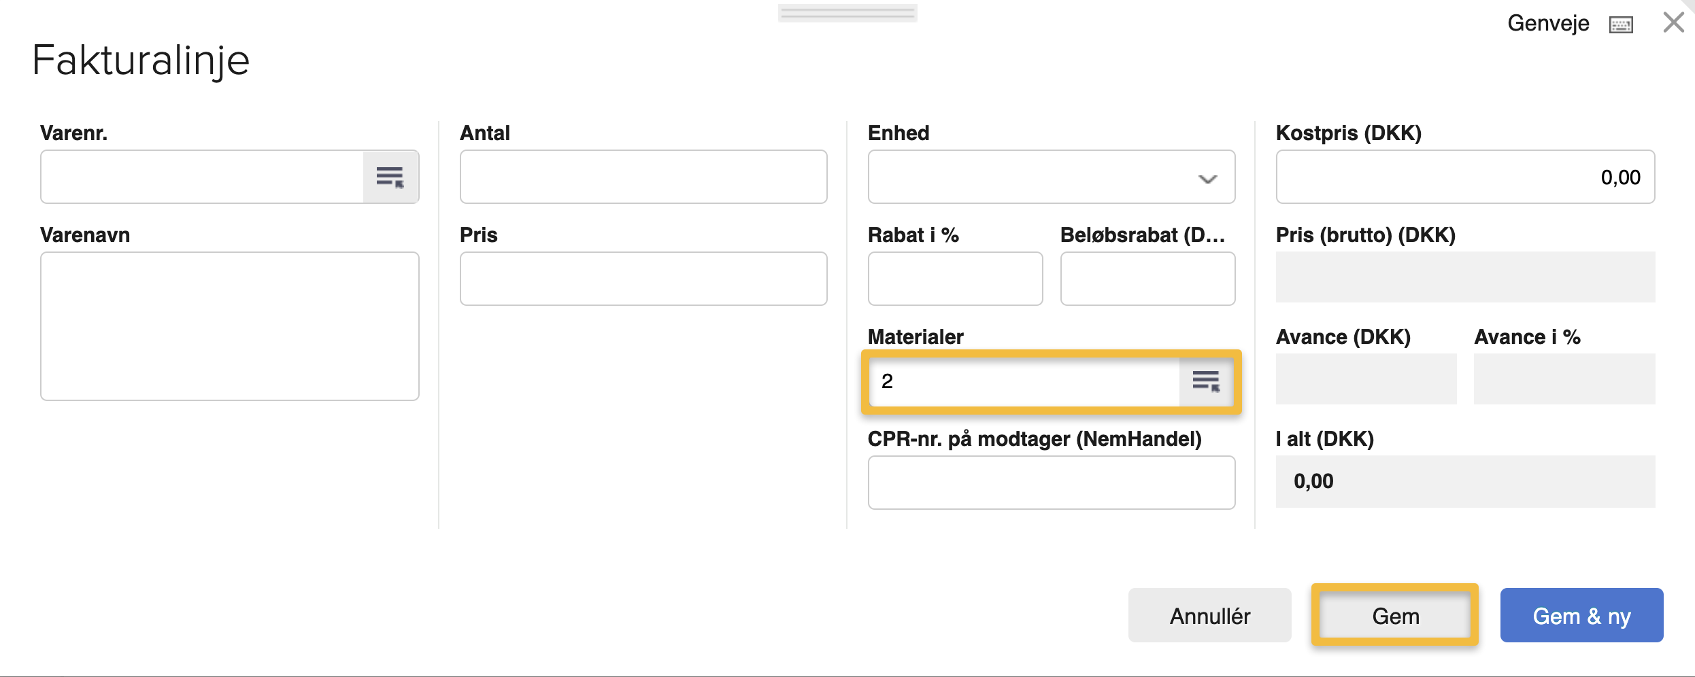Screen dimensions: 1695x677
Task: Click into the Antal field
Action: click(643, 177)
